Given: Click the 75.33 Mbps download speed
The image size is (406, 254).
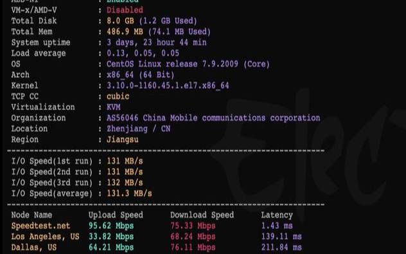Looking at the screenshot, I should [x=193, y=226].
